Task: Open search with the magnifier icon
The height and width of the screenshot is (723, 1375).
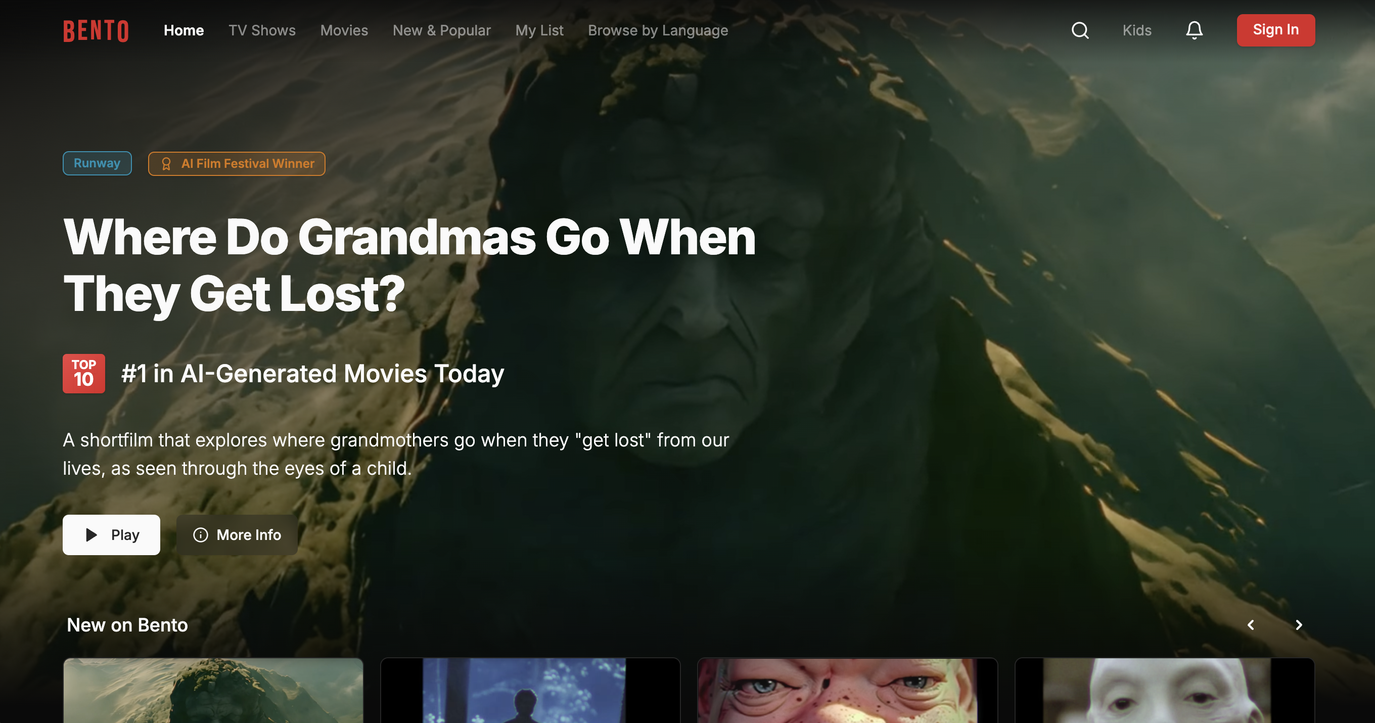Action: (1080, 30)
